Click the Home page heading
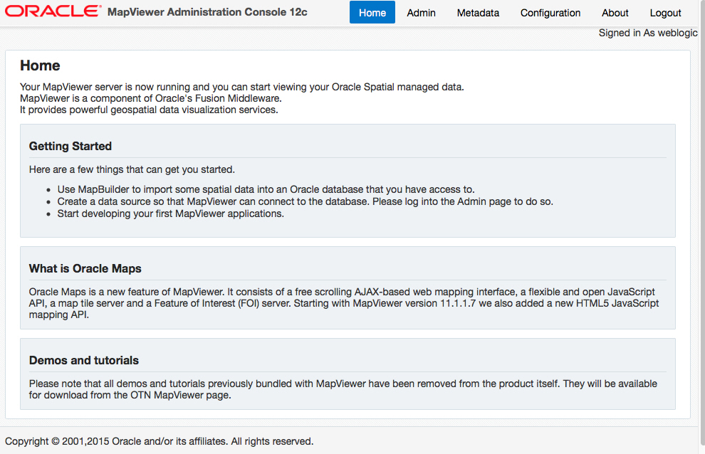The image size is (705, 454). [x=40, y=65]
